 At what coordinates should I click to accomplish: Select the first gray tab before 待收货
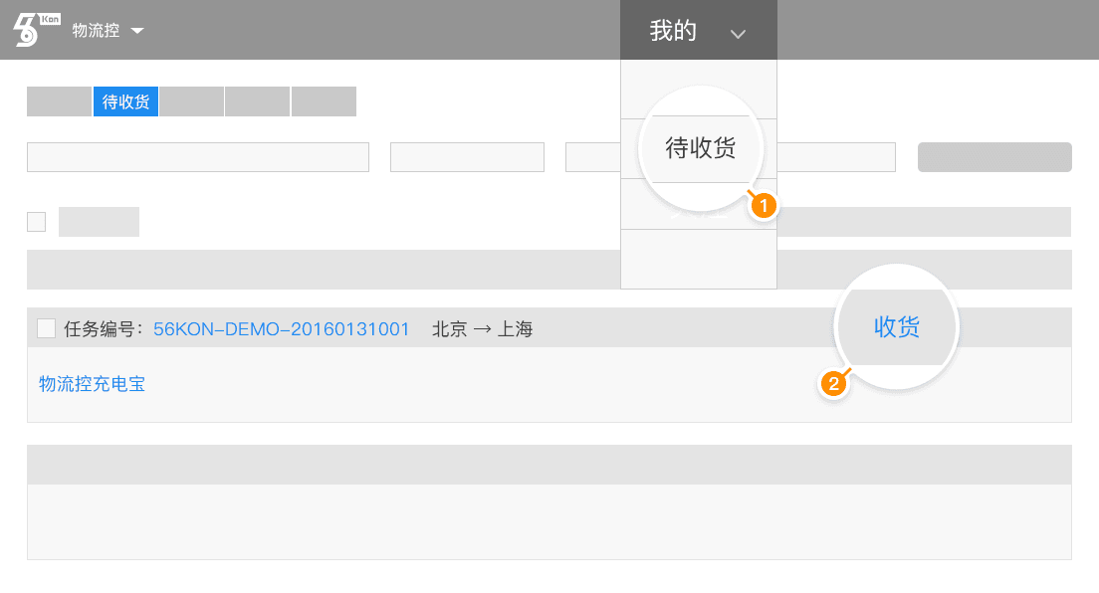(x=59, y=101)
